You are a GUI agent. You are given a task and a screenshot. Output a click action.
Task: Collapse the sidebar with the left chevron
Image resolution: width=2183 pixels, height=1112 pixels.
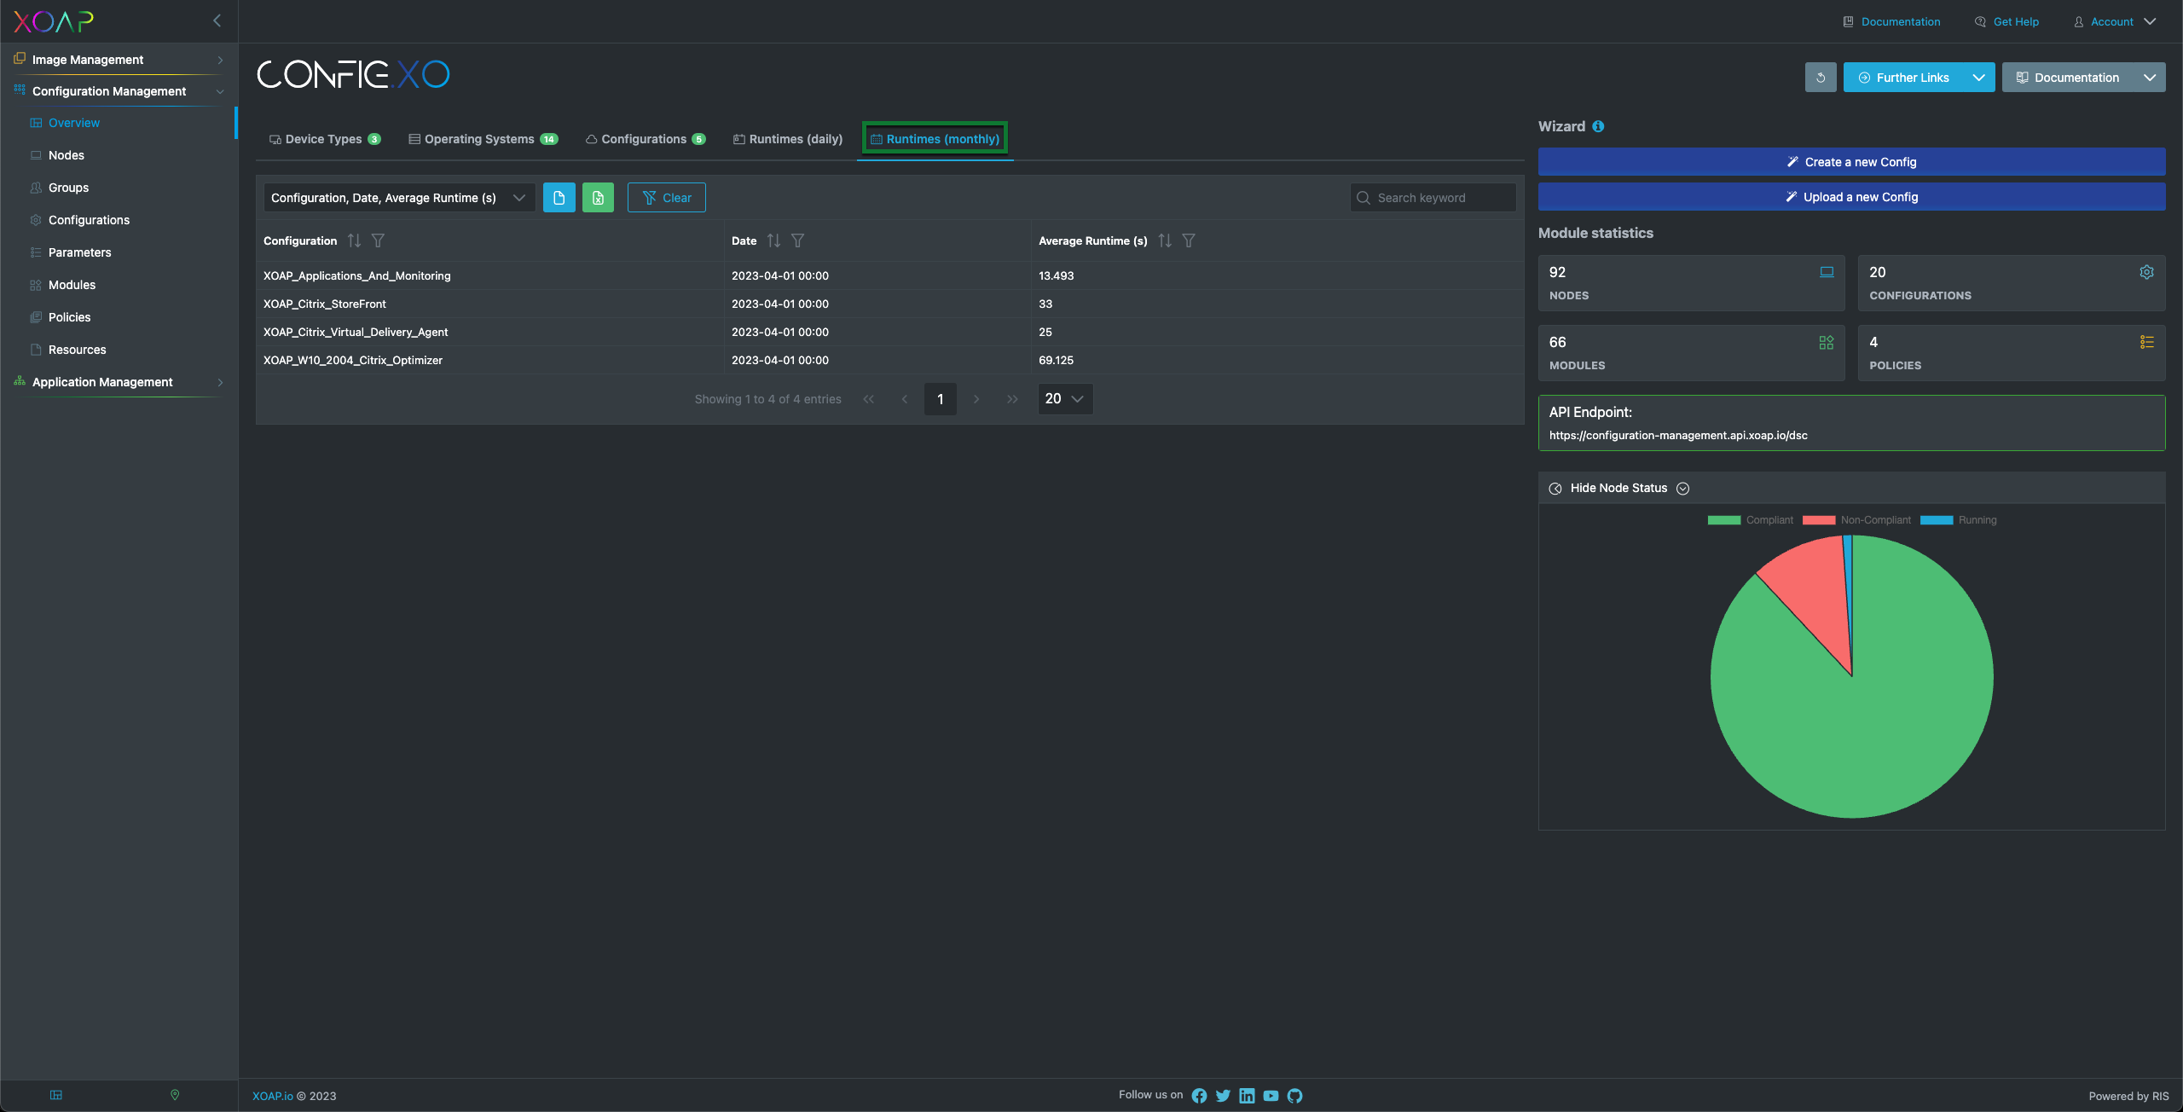(x=217, y=20)
